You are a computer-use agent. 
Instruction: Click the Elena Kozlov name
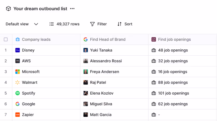102,93
